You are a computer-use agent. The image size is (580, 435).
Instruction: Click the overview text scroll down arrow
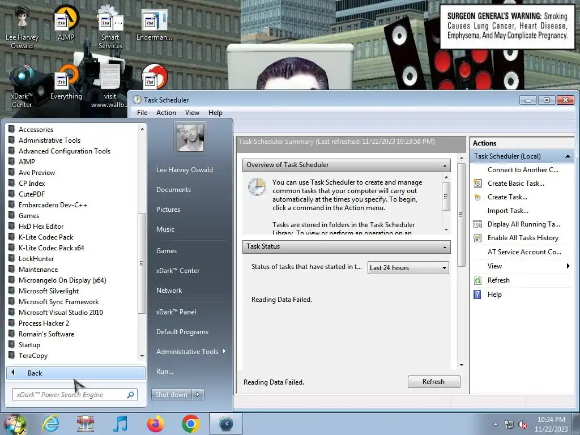point(446,230)
